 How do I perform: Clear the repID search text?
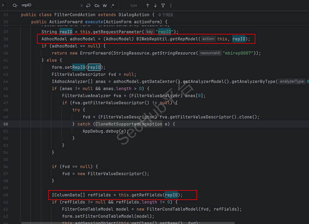tap(82, 6)
